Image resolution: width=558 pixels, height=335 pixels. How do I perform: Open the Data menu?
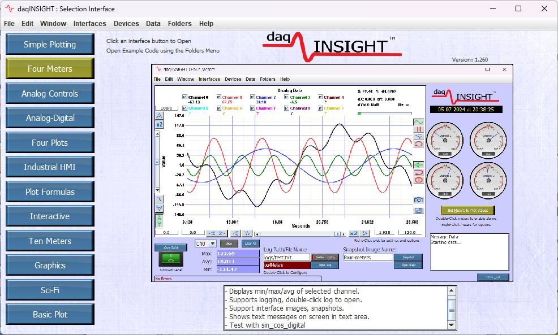click(x=153, y=24)
